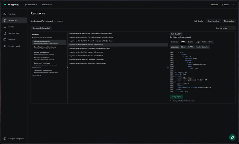
Task: Select Service / helloworldreact tree item
Action: [49, 42]
